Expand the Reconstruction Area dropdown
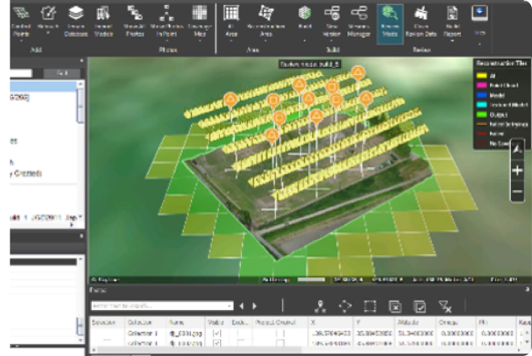This screenshot has width=532, height=356. (265, 40)
